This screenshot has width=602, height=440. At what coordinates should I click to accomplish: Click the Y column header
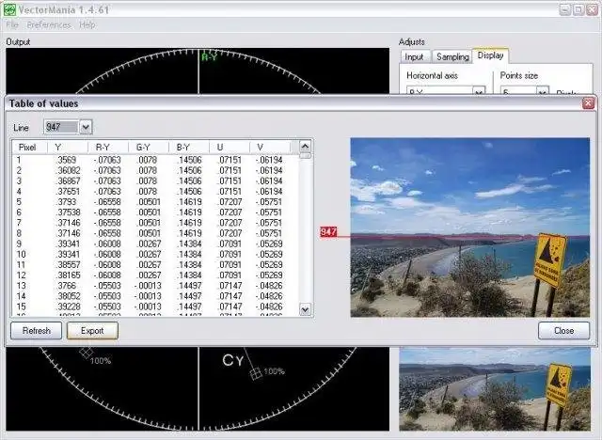[68, 148]
